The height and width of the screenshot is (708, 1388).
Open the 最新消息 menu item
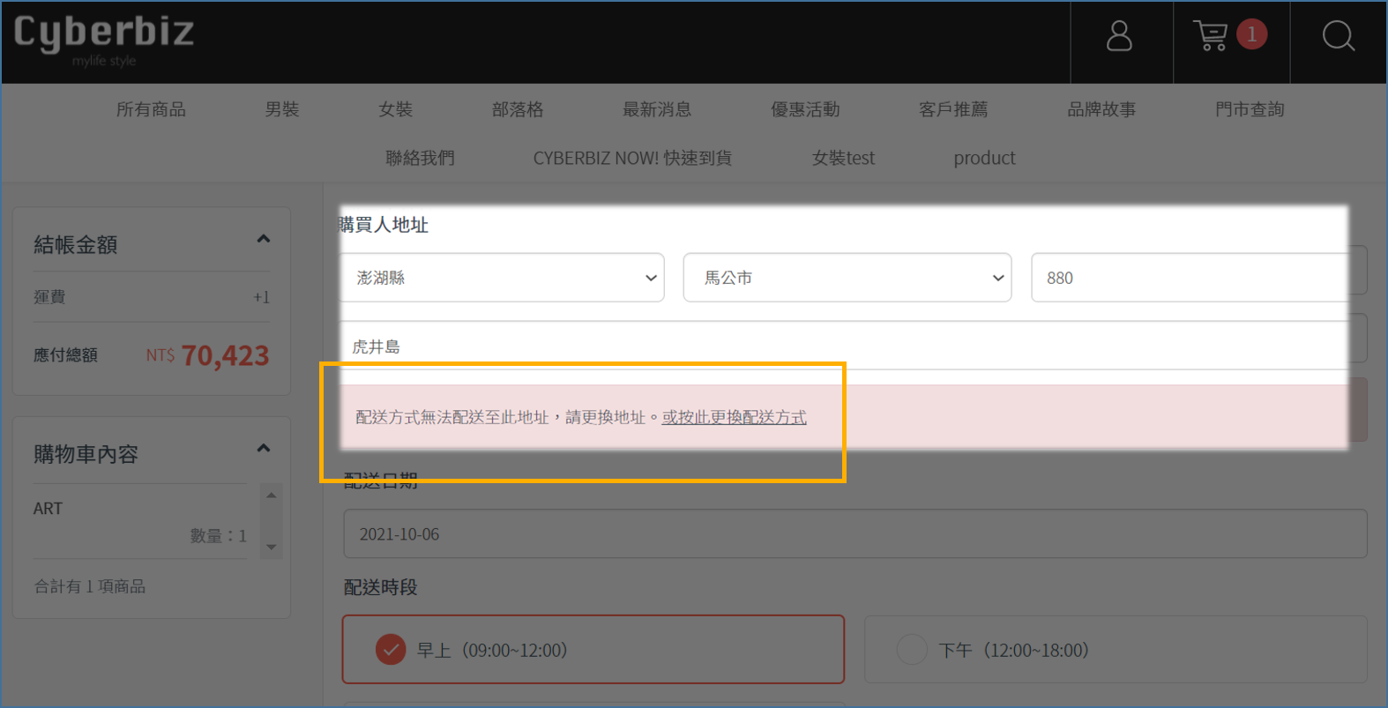[x=657, y=109]
